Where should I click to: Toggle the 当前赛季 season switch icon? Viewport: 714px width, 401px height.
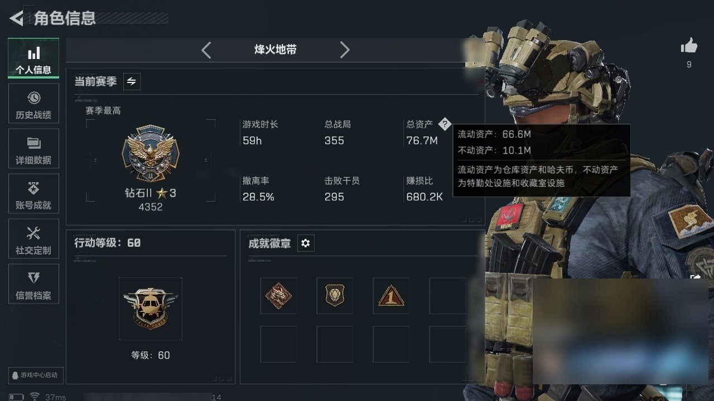click(132, 81)
